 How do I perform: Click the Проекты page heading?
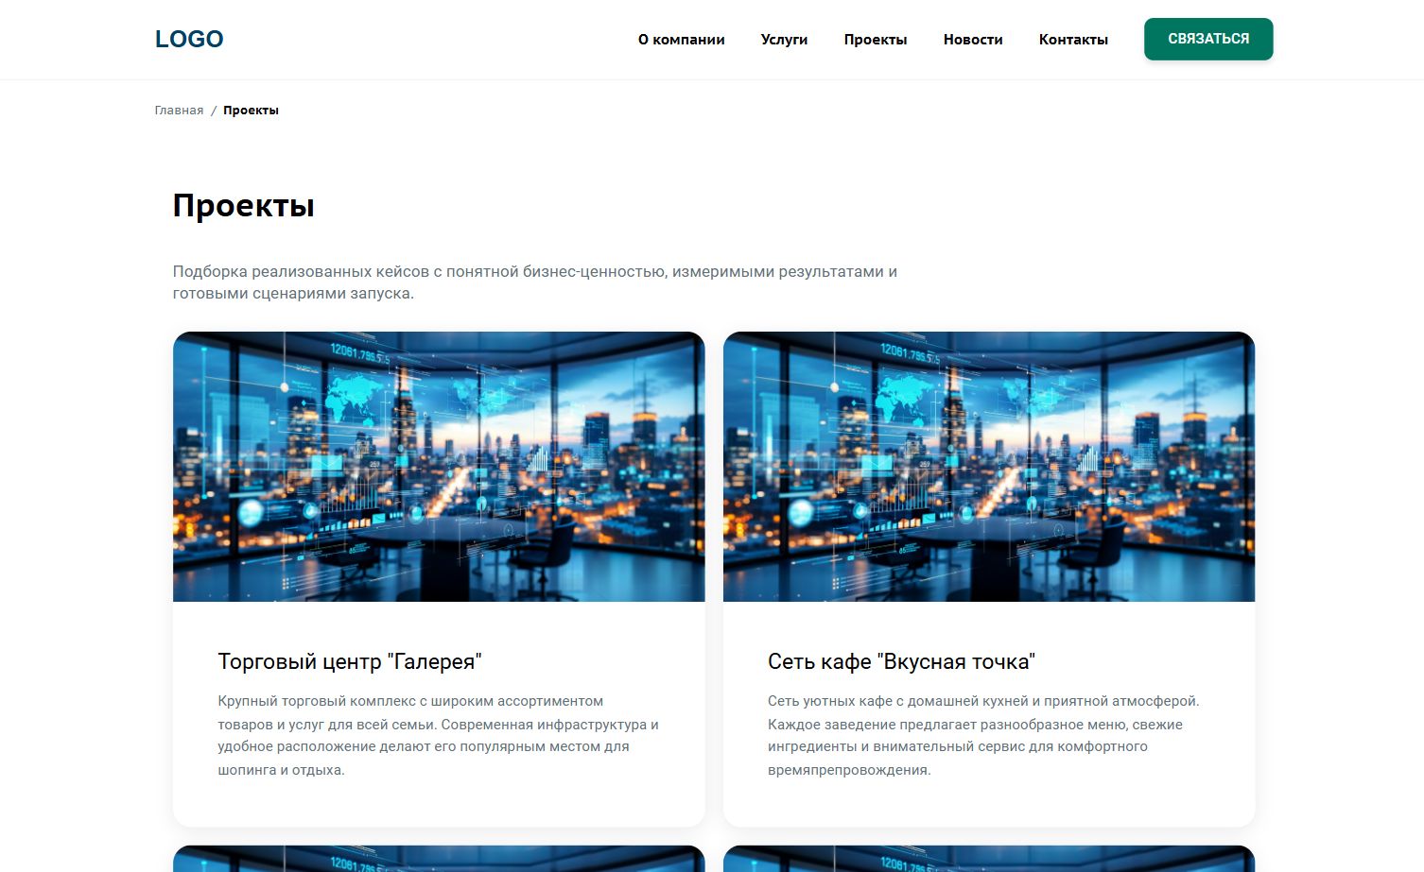click(x=243, y=206)
